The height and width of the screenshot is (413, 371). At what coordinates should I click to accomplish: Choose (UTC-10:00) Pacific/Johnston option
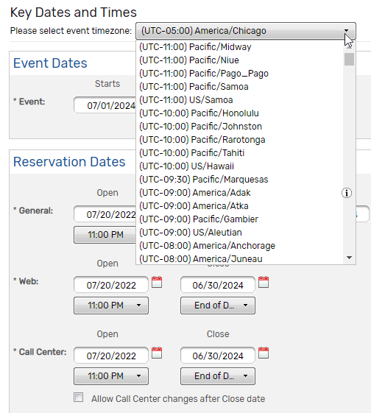coord(240,127)
